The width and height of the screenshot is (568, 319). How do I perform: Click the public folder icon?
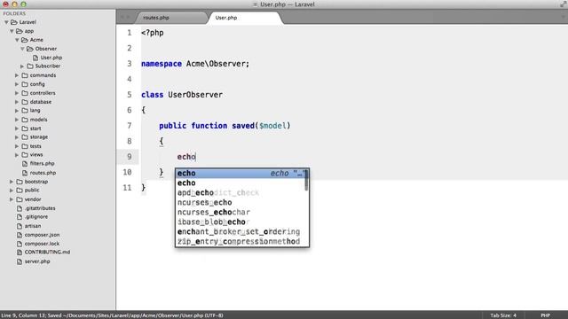click(20, 191)
